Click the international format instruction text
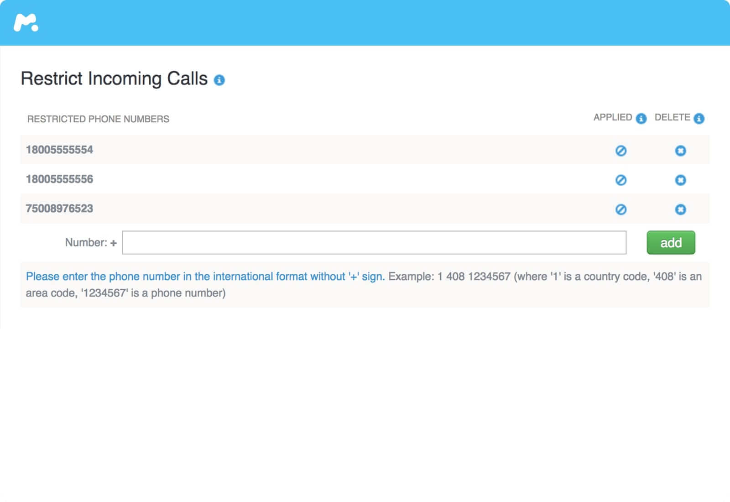730x502 pixels. 205,277
